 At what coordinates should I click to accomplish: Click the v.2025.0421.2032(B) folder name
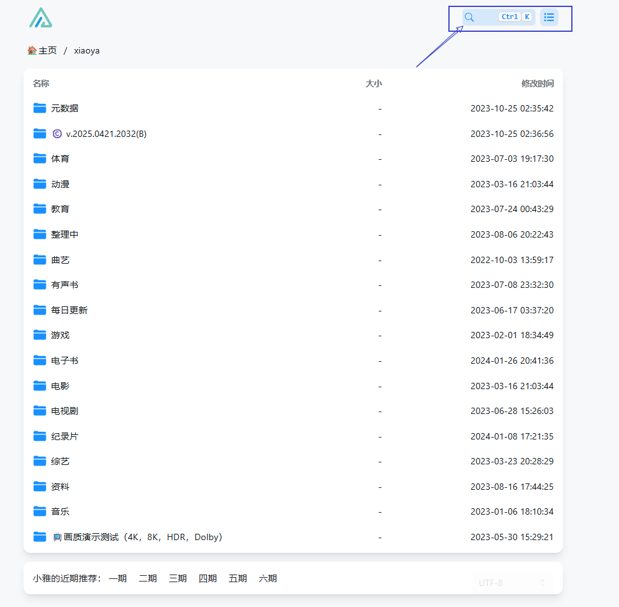pos(99,134)
